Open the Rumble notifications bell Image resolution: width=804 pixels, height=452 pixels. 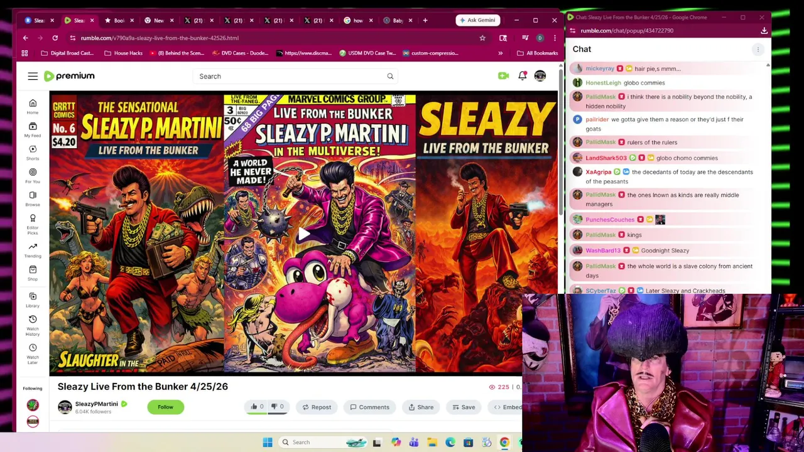[x=522, y=76]
